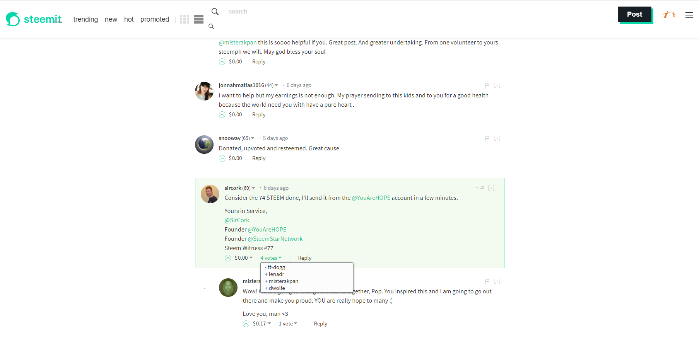The width and height of the screenshot is (699, 344).
Task: Collapse the sircork comment thread
Action: click(x=491, y=188)
